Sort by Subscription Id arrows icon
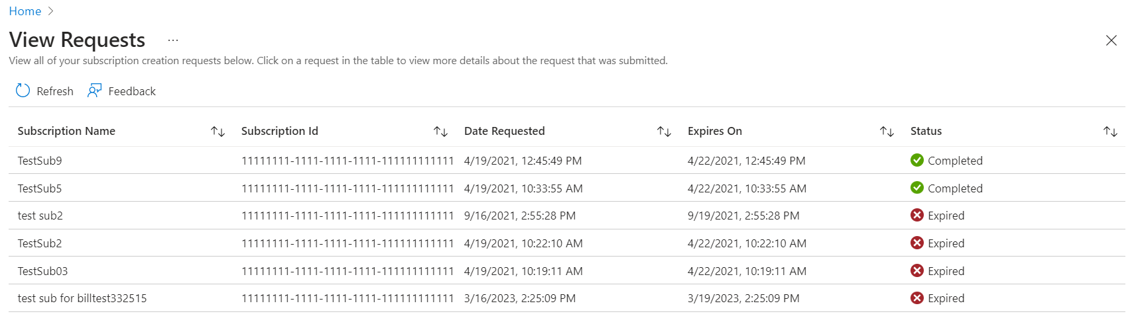Image resolution: width=1134 pixels, height=324 pixels. pos(440,132)
